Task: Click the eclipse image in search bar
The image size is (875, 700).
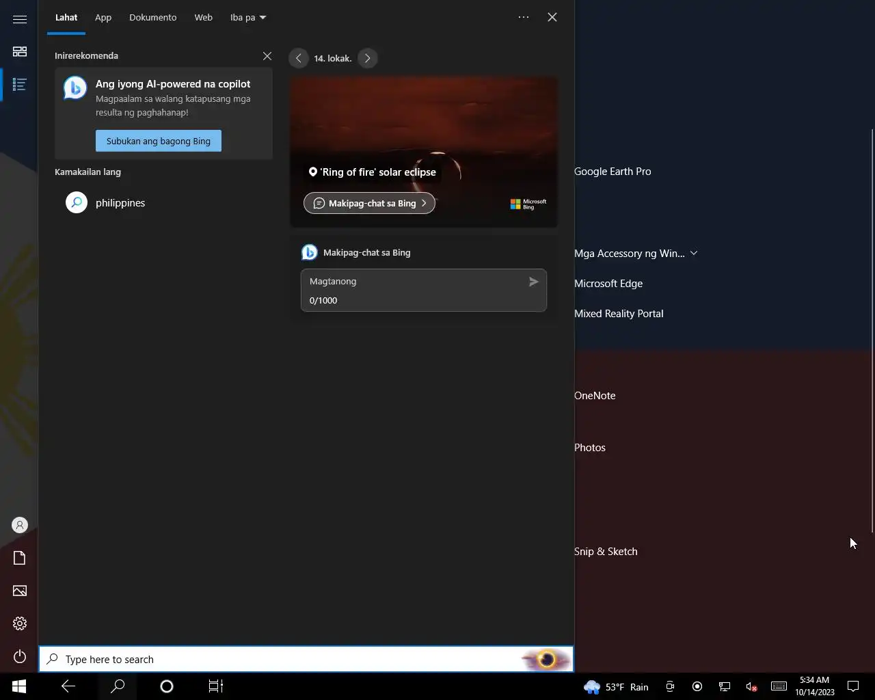Action: 546,659
